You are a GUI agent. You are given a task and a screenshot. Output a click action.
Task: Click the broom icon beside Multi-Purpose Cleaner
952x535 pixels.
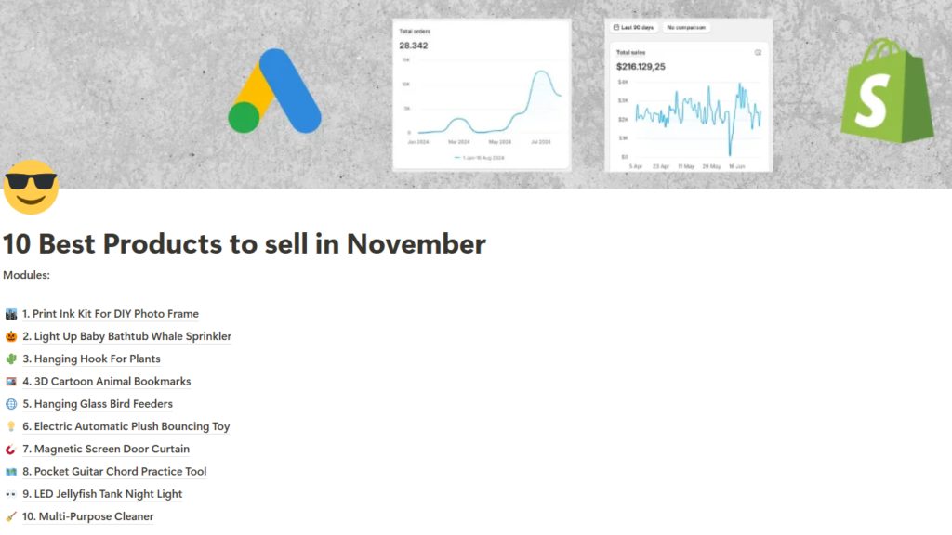point(11,516)
